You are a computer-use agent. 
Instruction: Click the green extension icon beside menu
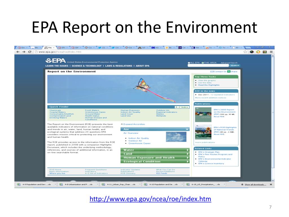point(265,52)
